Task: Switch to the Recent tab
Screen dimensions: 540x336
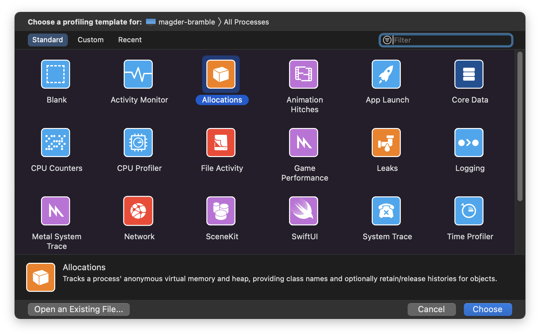Action: (130, 40)
